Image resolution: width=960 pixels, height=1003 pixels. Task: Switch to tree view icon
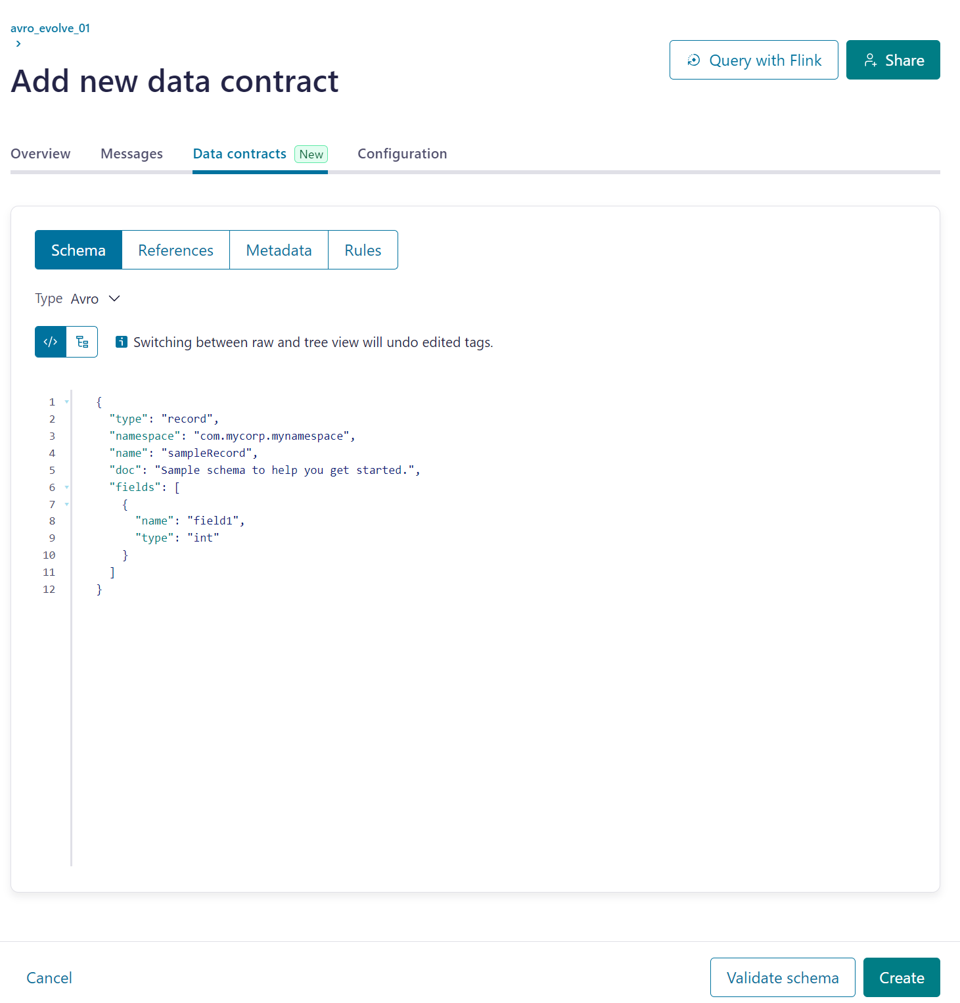click(82, 342)
